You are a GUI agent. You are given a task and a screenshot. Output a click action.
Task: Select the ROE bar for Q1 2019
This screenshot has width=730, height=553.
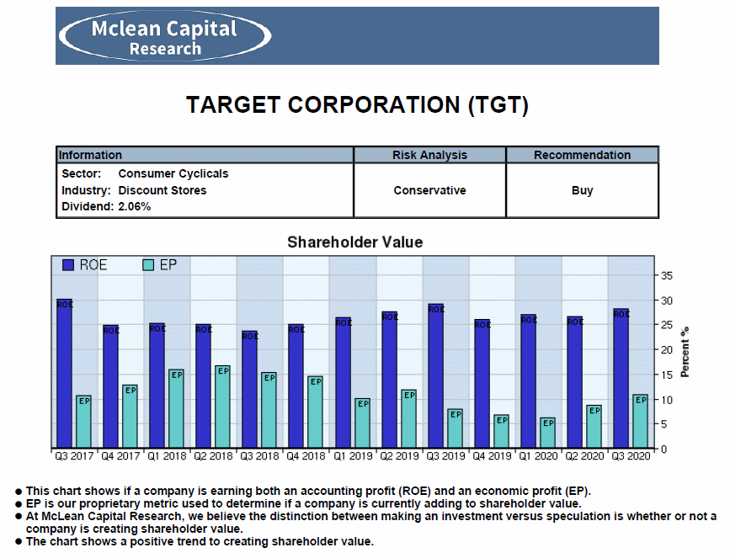(x=344, y=383)
